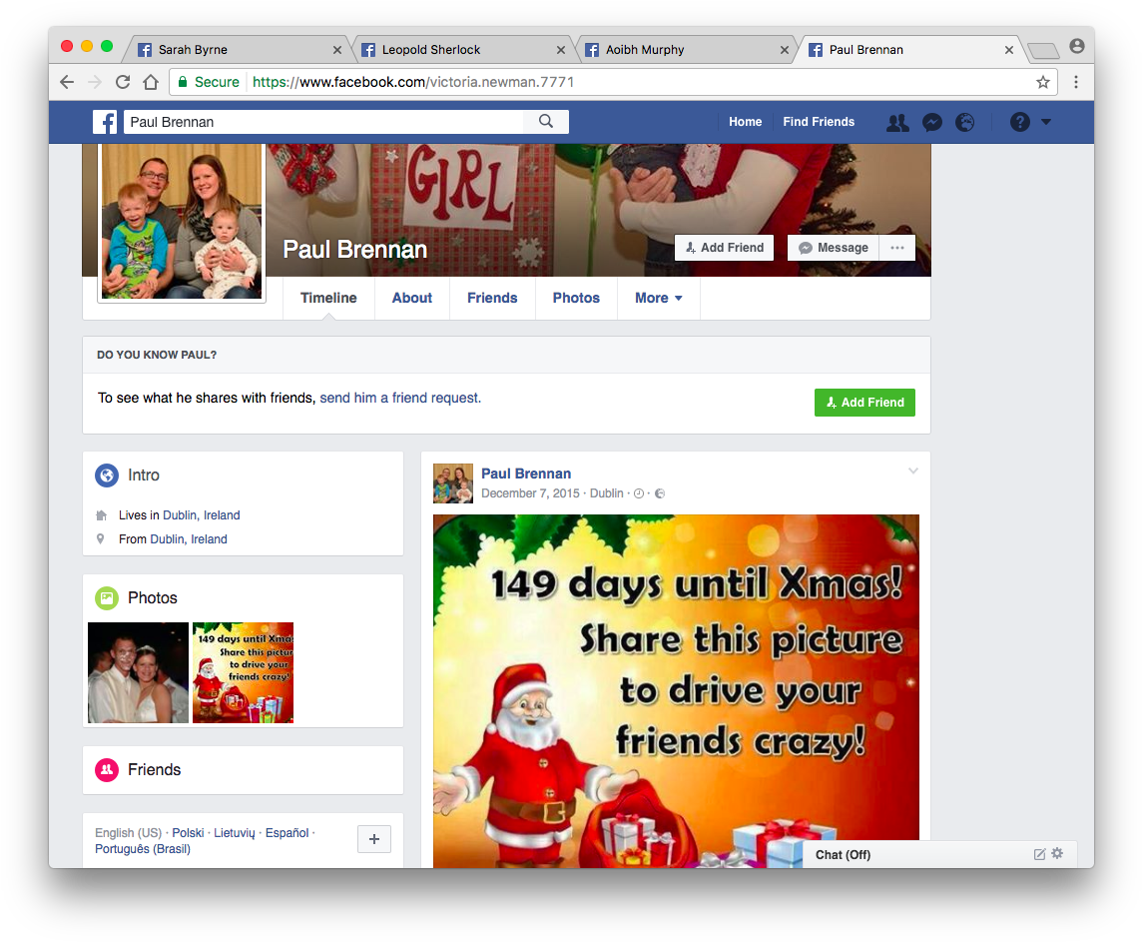Open the Quick Help question mark icon

[1019, 122]
